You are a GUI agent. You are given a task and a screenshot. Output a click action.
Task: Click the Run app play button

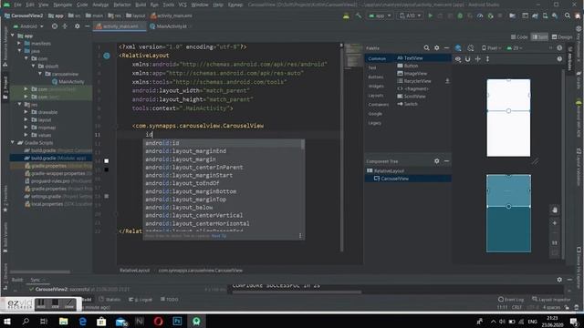pos(430,15)
